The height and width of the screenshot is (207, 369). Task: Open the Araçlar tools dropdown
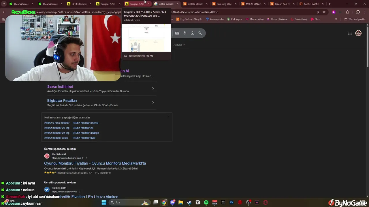179,45
